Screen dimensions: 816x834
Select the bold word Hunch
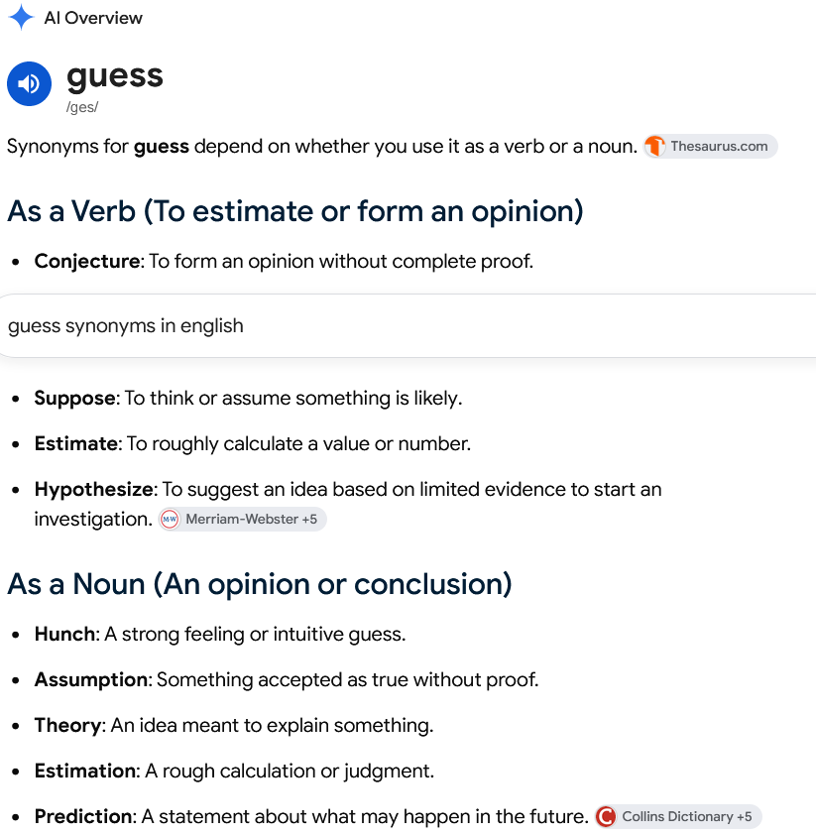click(64, 634)
